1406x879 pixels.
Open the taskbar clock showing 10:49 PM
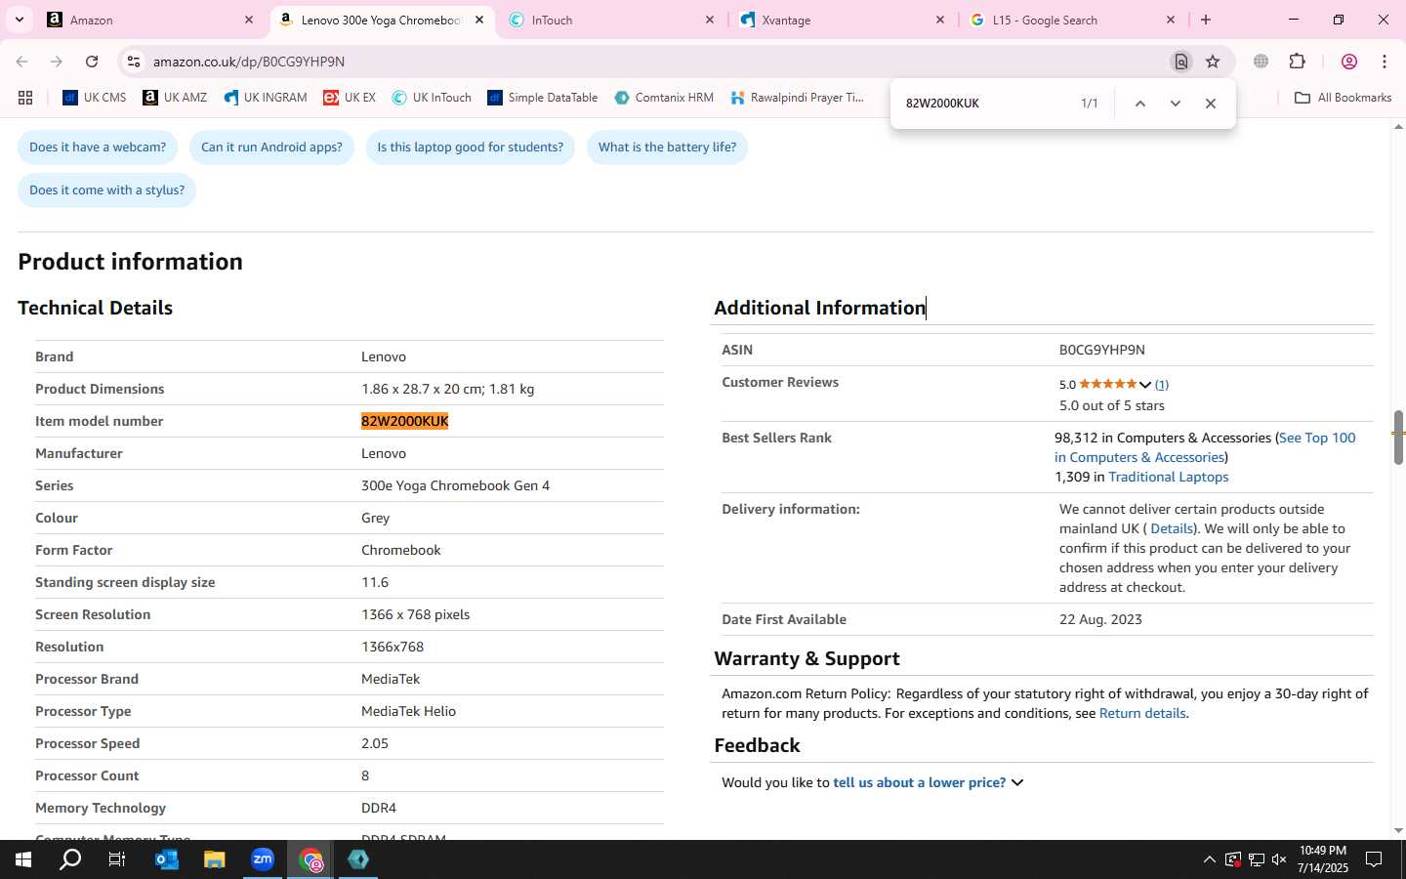pos(1323,859)
